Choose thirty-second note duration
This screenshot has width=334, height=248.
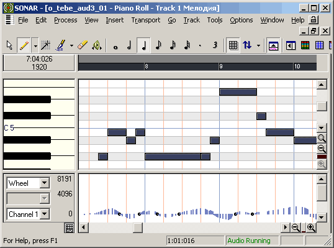tap(187, 45)
